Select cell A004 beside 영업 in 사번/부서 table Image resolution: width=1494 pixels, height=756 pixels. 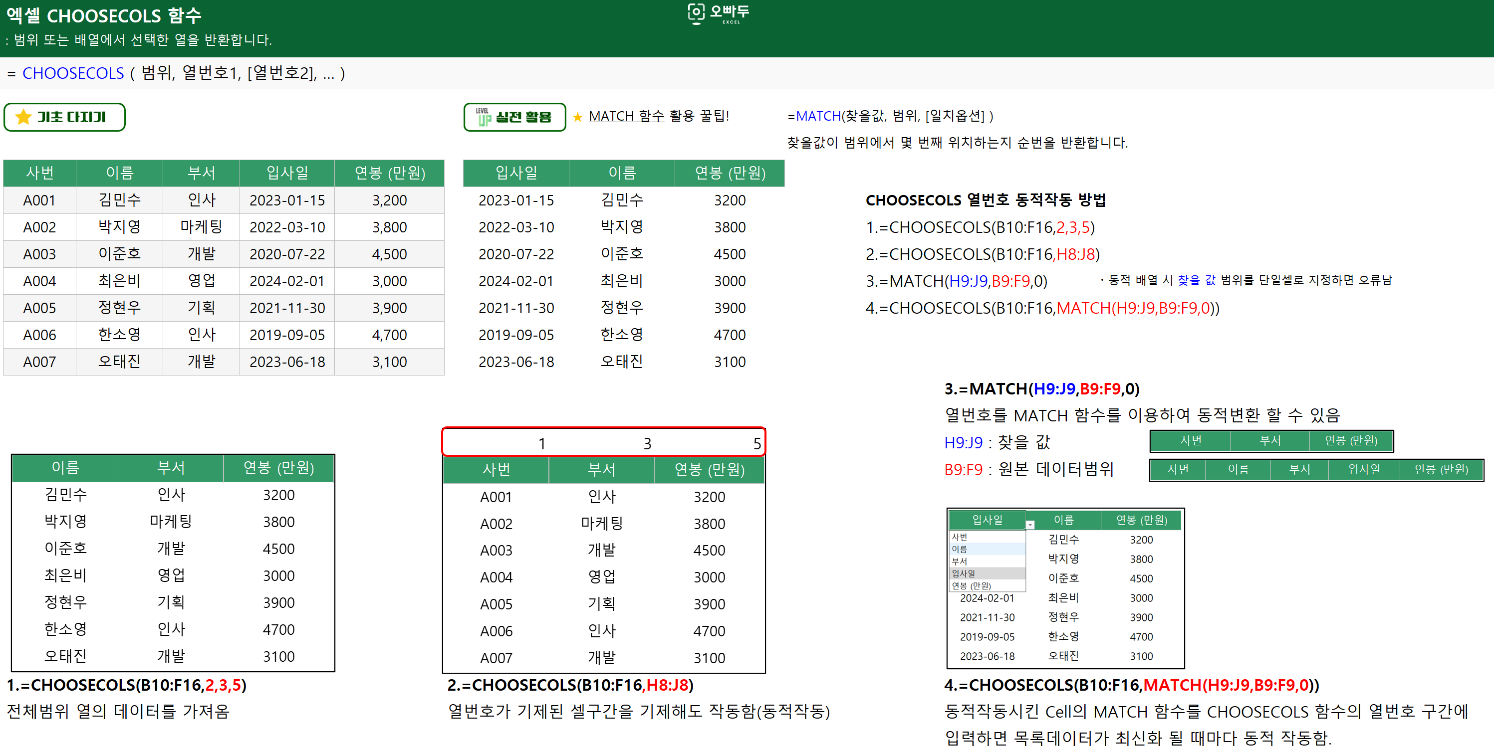[496, 577]
